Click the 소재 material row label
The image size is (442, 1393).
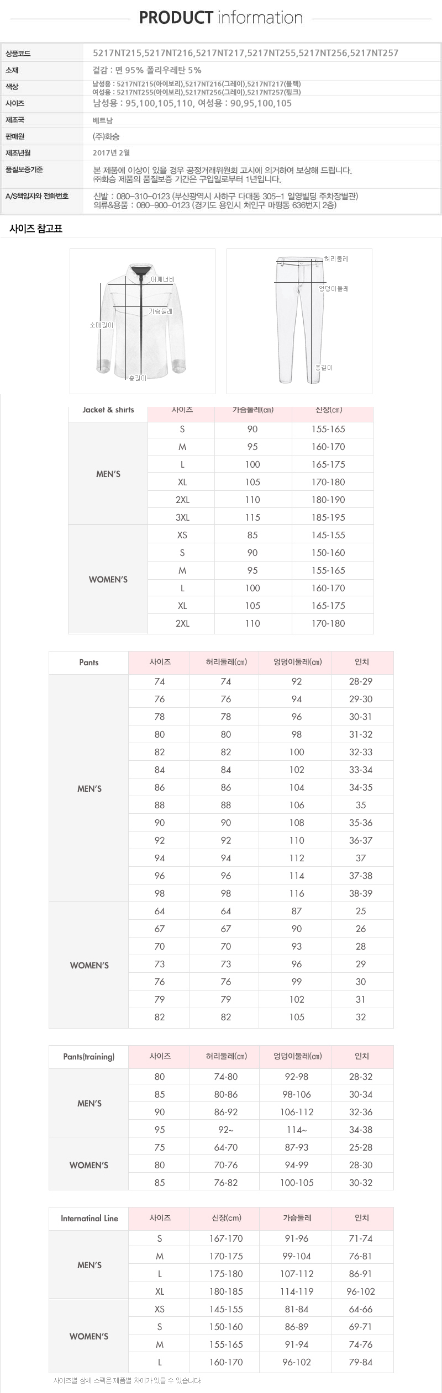point(12,70)
